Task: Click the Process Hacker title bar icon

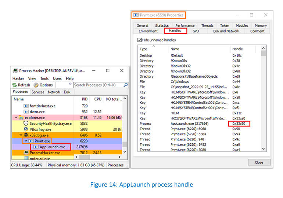Action: click(x=15, y=71)
